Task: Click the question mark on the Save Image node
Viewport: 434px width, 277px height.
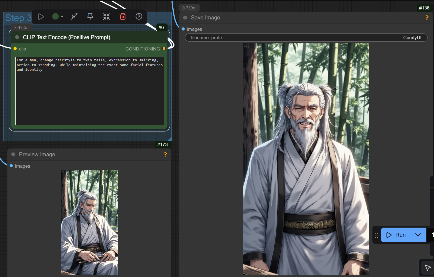Action: [x=427, y=18]
